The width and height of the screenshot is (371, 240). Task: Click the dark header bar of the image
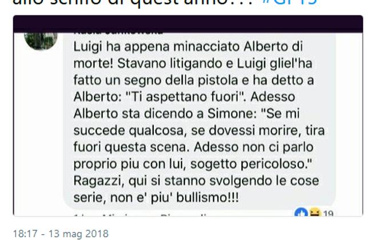click(x=188, y=24)
